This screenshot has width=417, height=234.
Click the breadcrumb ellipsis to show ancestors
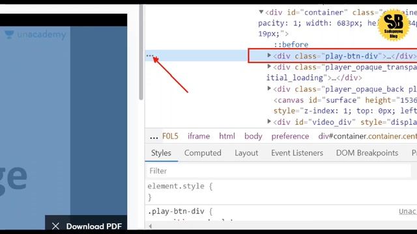click(x=154, y=136)
